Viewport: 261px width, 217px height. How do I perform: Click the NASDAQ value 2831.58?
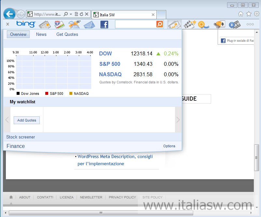[x=143, y=74]
